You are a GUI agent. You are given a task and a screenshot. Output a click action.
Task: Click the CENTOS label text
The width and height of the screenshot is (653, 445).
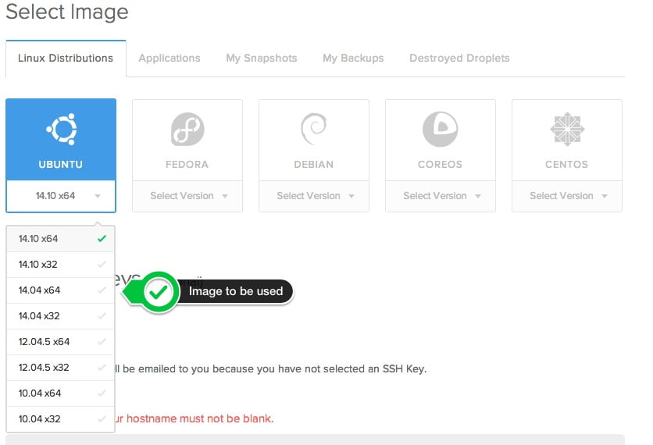(x=567, y=165)
